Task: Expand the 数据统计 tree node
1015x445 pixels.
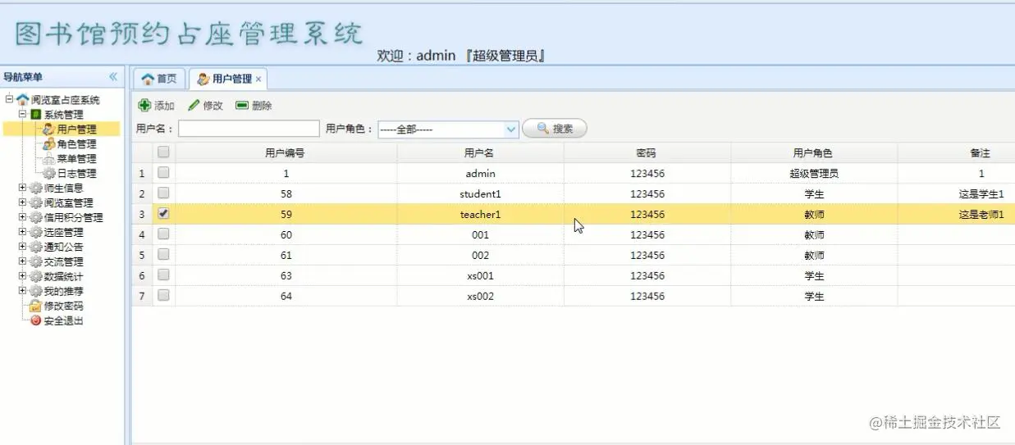Action: point(22,276)
